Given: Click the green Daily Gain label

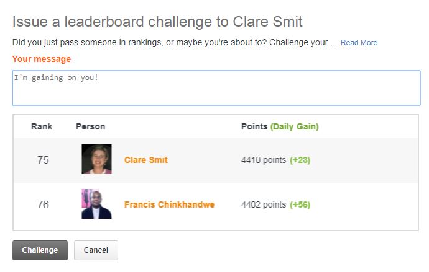Looking at the screenshot, I should pyautogui.click(x=294, y=127).
